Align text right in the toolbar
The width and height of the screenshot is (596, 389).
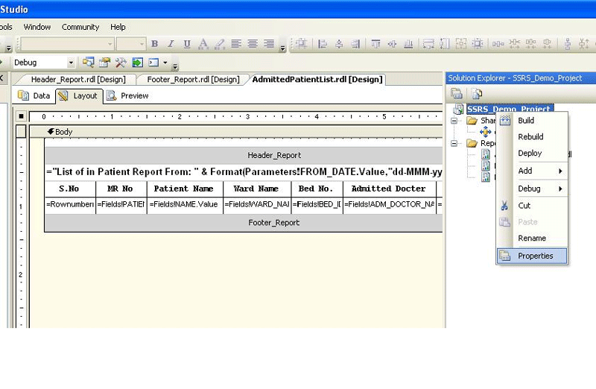[x=269, y=44]
